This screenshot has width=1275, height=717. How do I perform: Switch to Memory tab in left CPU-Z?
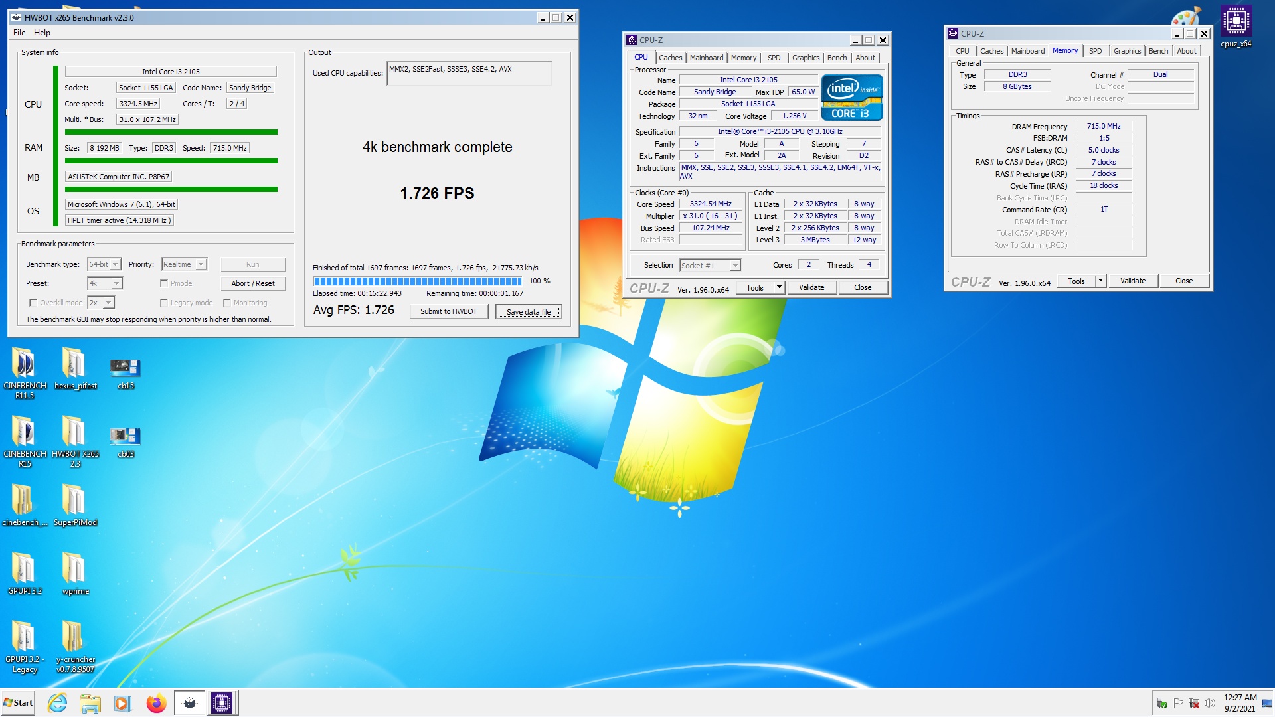click(743, 58)
